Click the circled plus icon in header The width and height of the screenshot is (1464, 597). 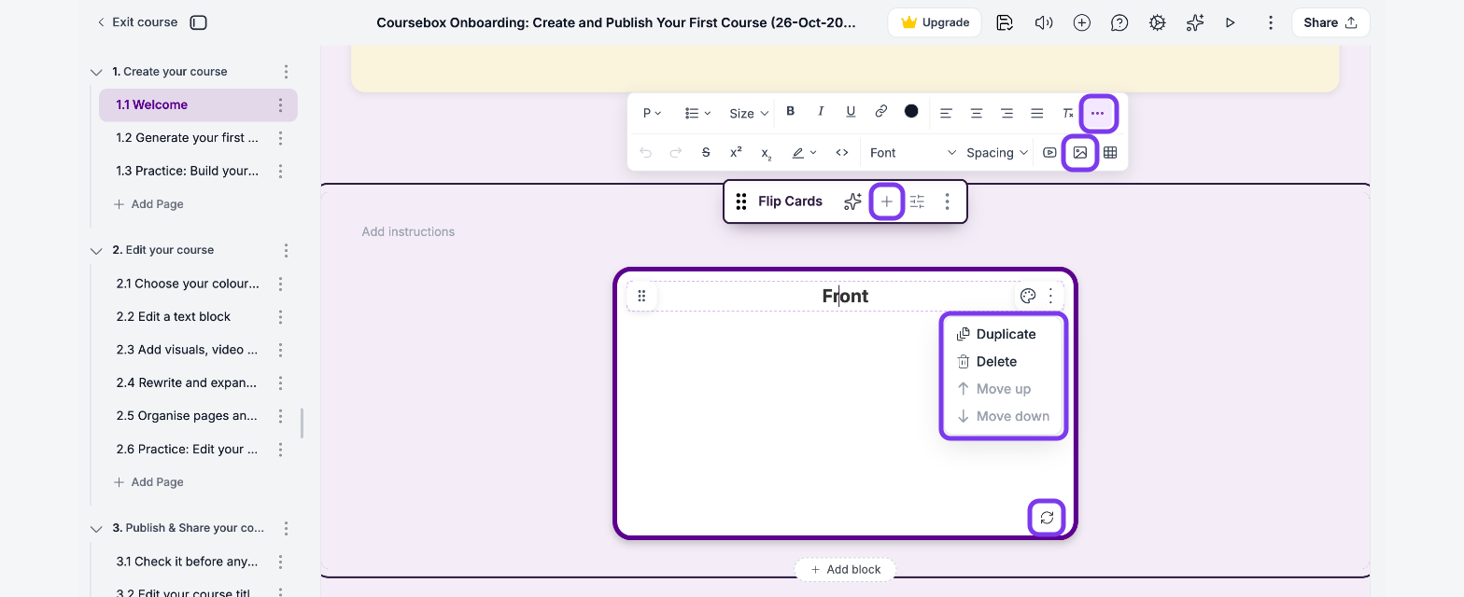click(x=1081, y=22)
